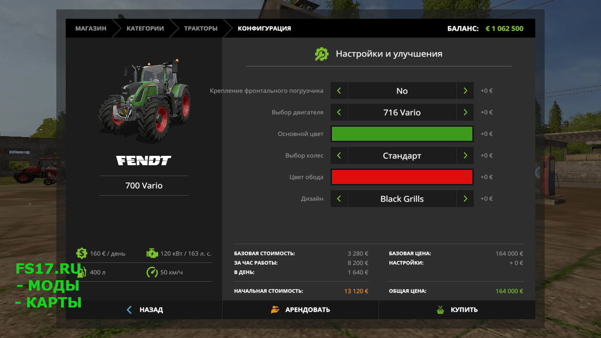Screen dimensions: 601x338
Task: Click the back arrow icon beside Назад
Action: [130, 310]
